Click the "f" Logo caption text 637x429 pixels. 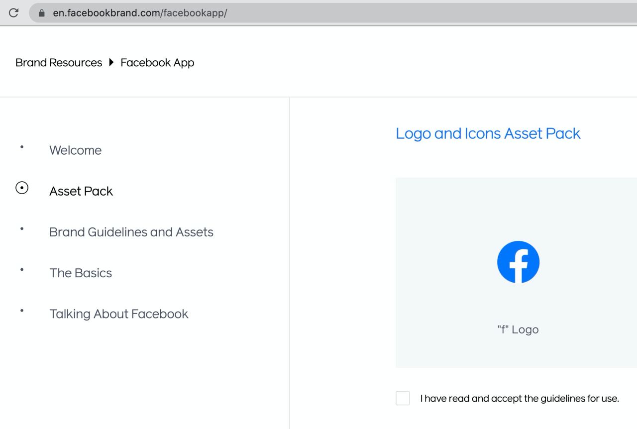518,329
